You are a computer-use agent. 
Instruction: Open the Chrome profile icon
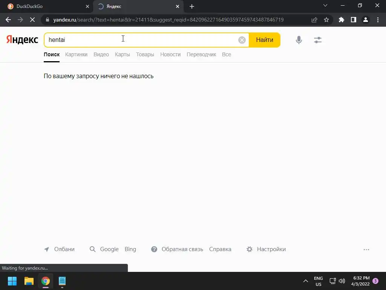pos(366,20)
